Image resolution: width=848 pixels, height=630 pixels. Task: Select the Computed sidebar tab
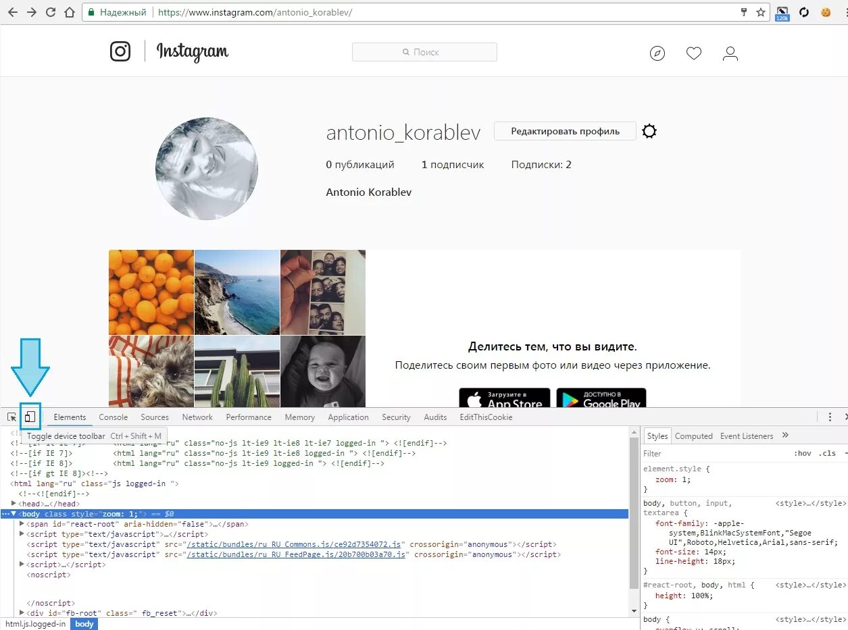(x=694, y=436)
